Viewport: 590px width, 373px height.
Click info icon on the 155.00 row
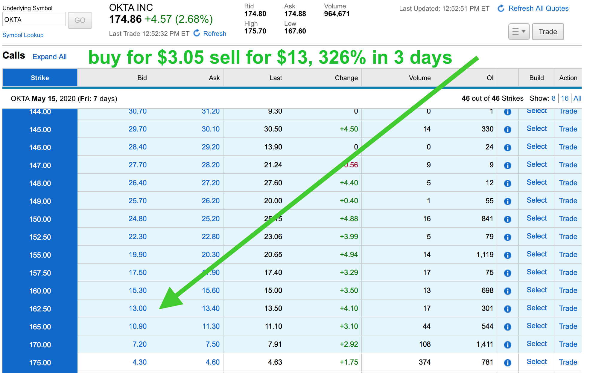coord(507,255)
